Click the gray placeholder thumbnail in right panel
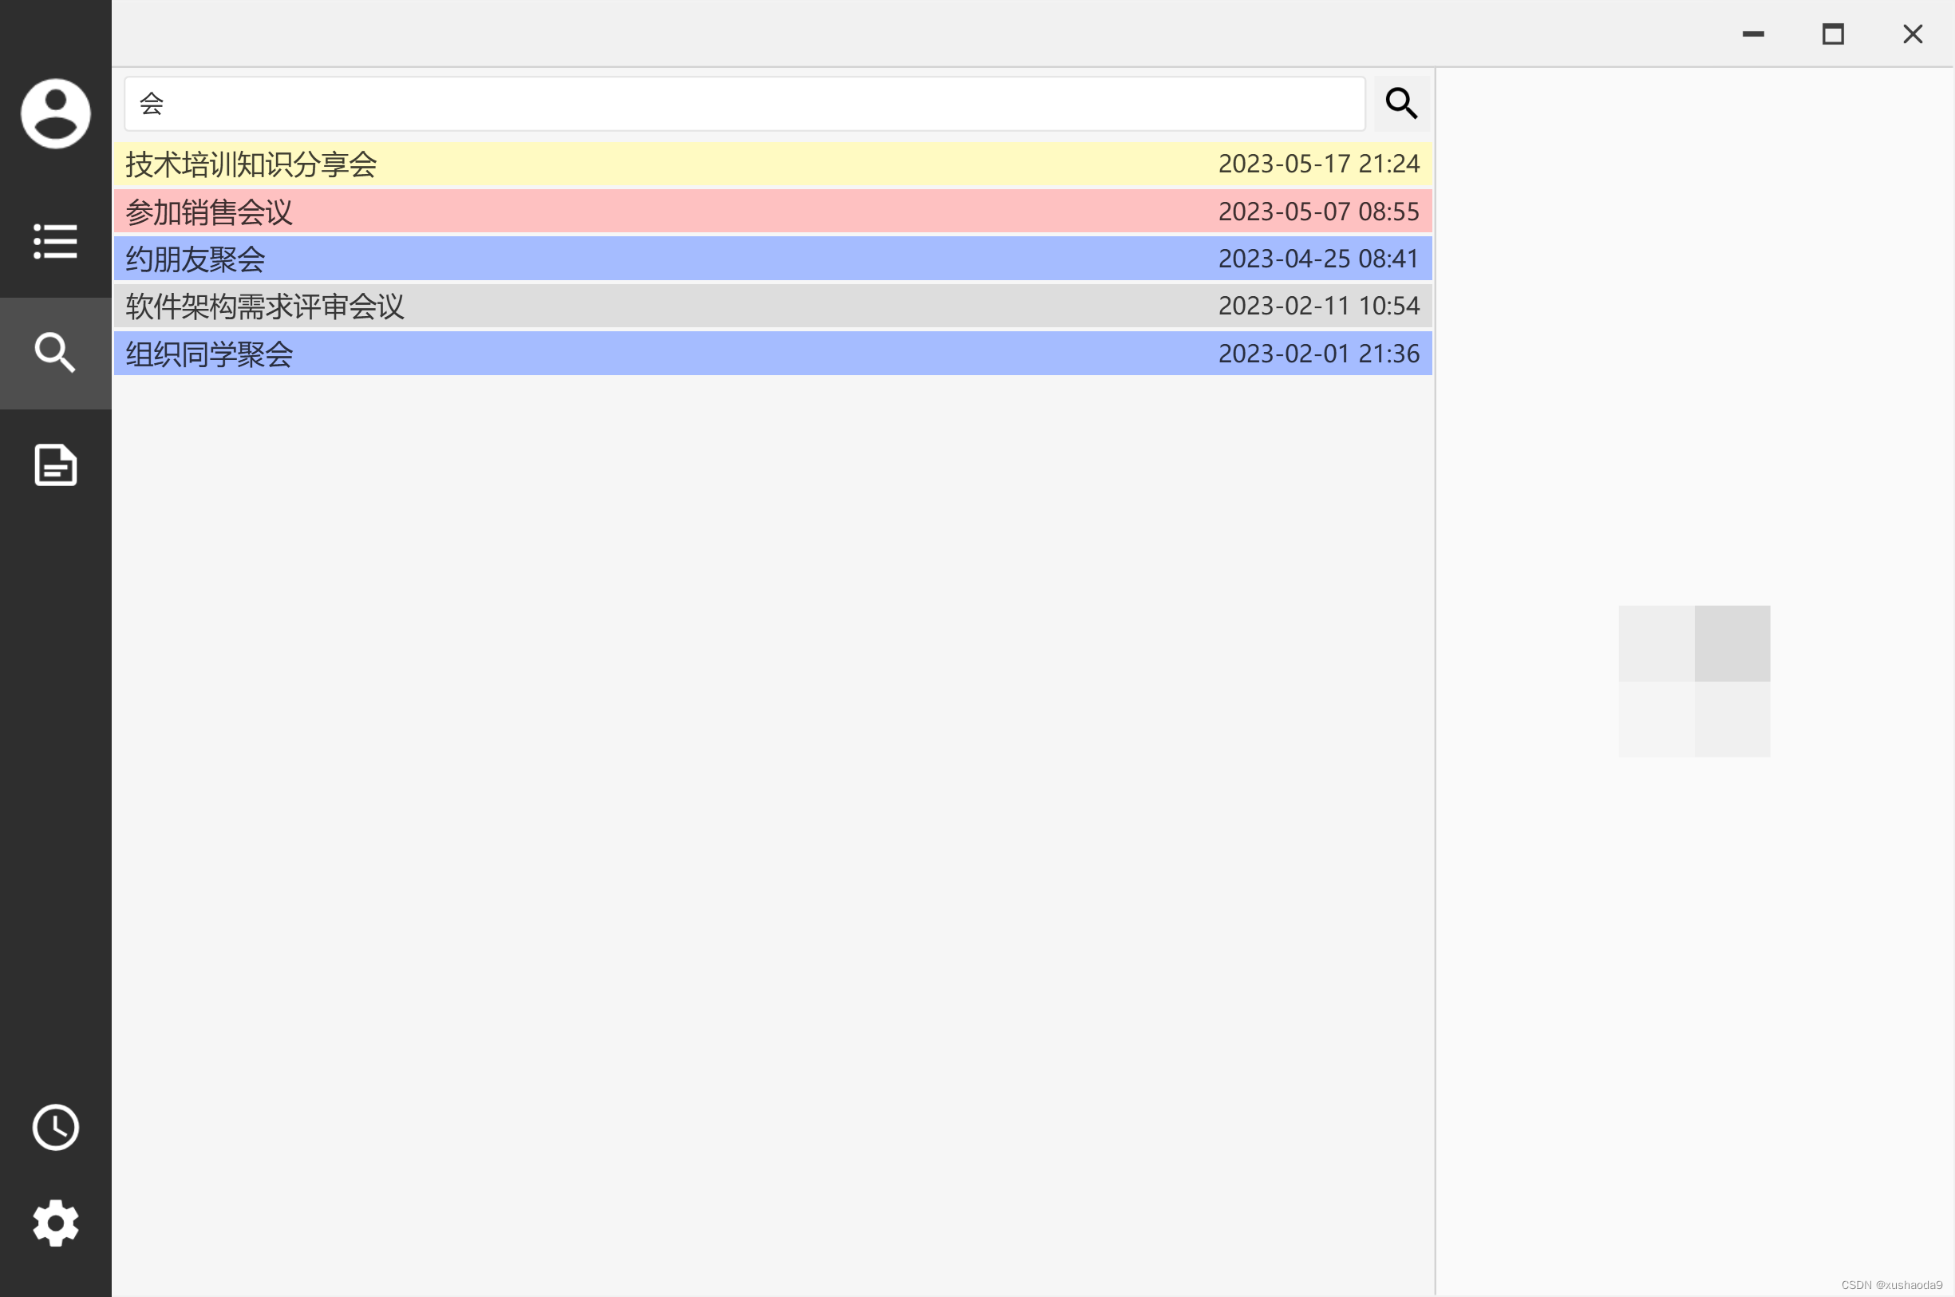The image size is (1955, 1297). pos(1694,681)
